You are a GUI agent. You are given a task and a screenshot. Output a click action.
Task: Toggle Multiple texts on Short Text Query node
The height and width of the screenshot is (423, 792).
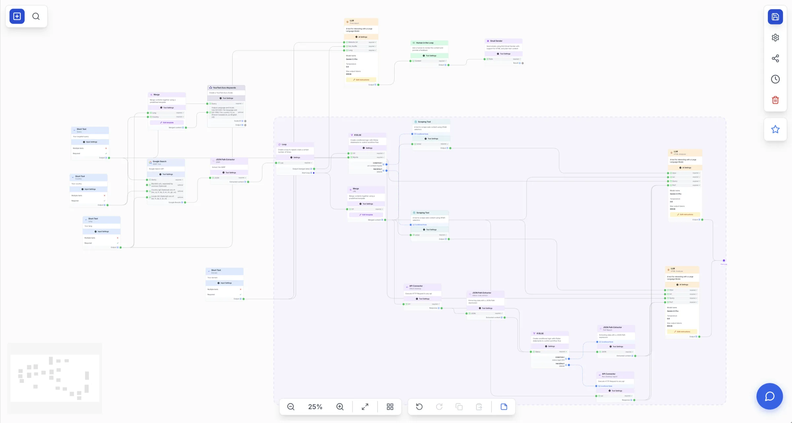[x=106, y=148]
